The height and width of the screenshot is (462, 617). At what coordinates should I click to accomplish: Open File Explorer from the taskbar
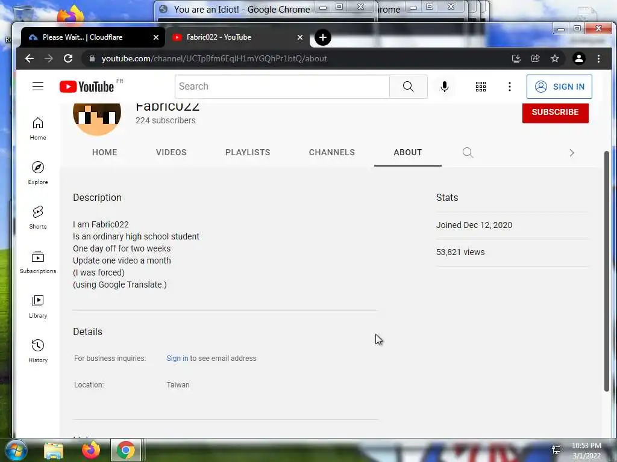[54, 450]
